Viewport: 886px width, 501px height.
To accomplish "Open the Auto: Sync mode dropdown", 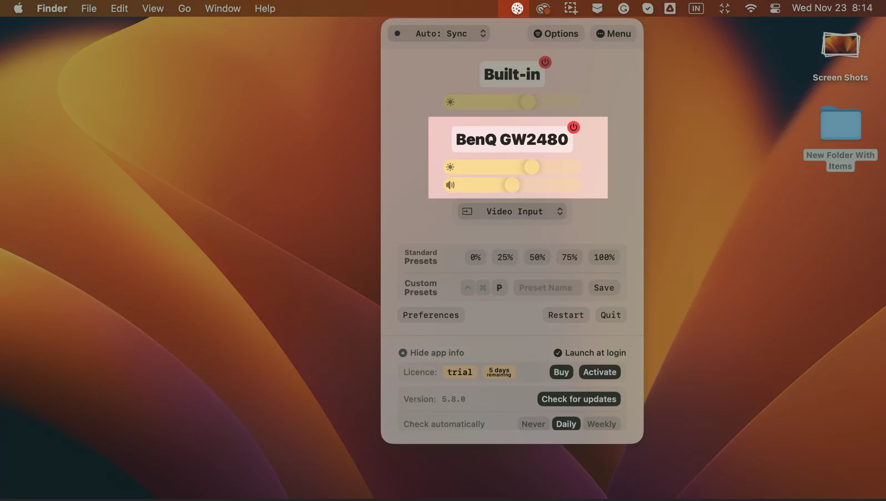I will tap(439, 33).
